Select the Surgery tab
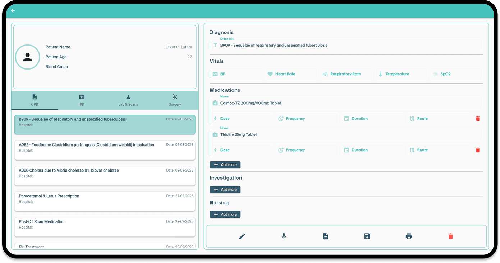The image size is (500, 263). (x=175, y=100)
